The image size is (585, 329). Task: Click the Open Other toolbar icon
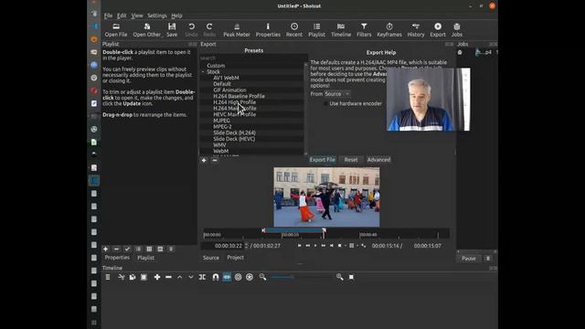(x=147, y=30)
